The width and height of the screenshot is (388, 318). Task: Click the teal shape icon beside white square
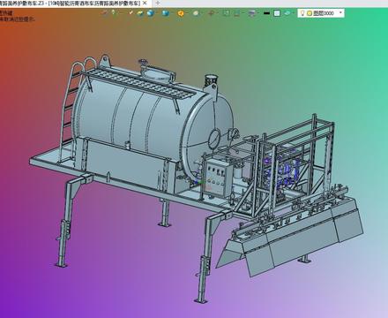point(287,13)
